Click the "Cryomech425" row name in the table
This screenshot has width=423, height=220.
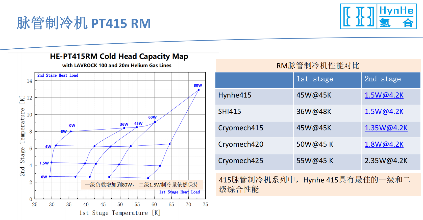pos(241,161)
